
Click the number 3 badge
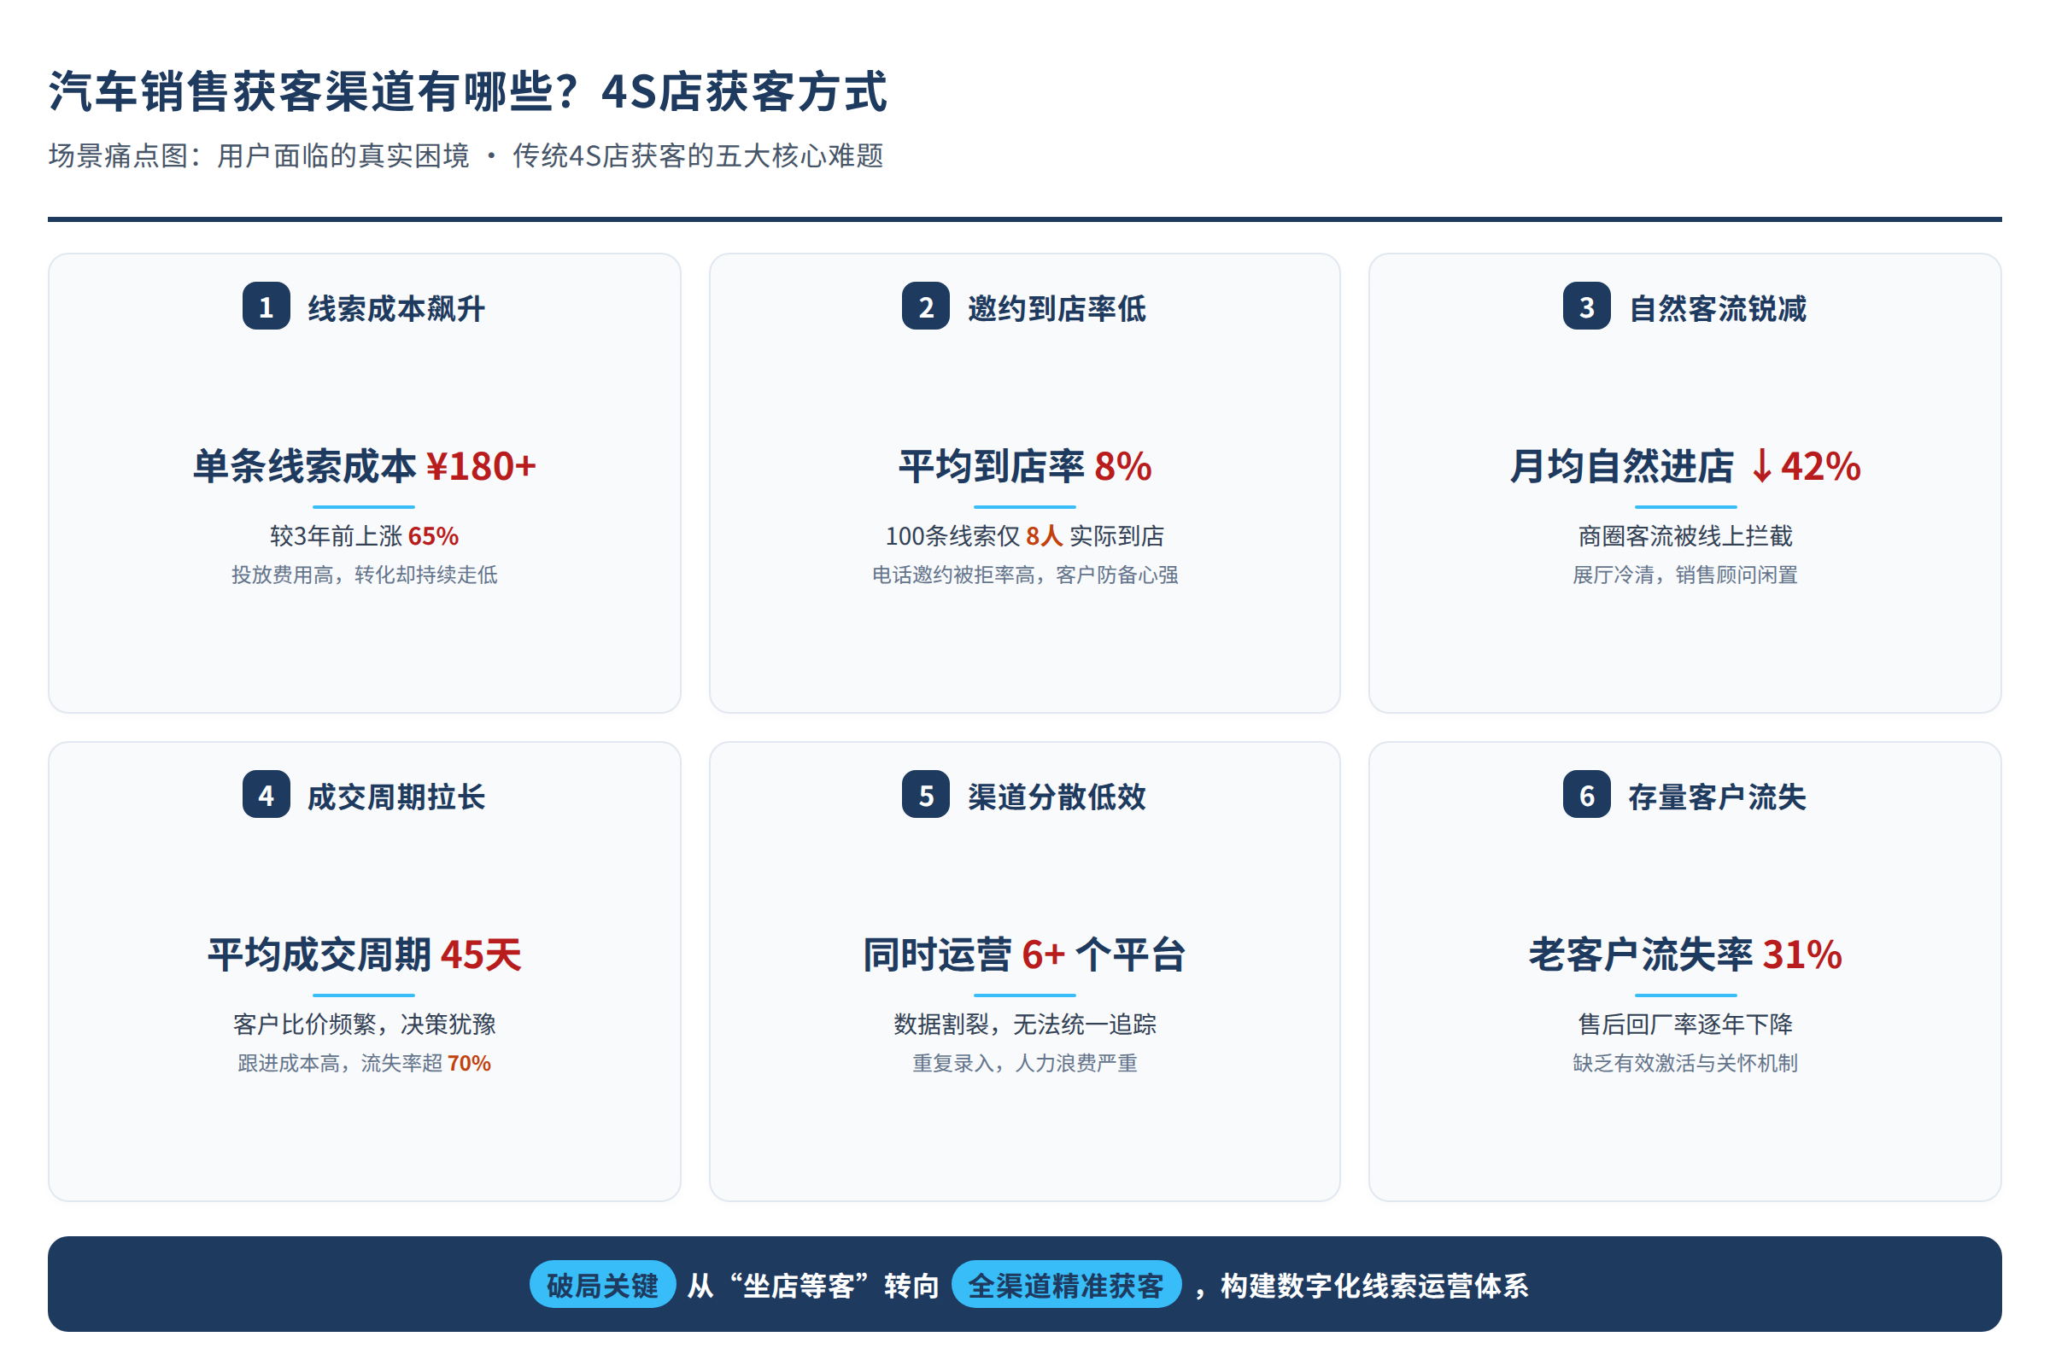1586,306
